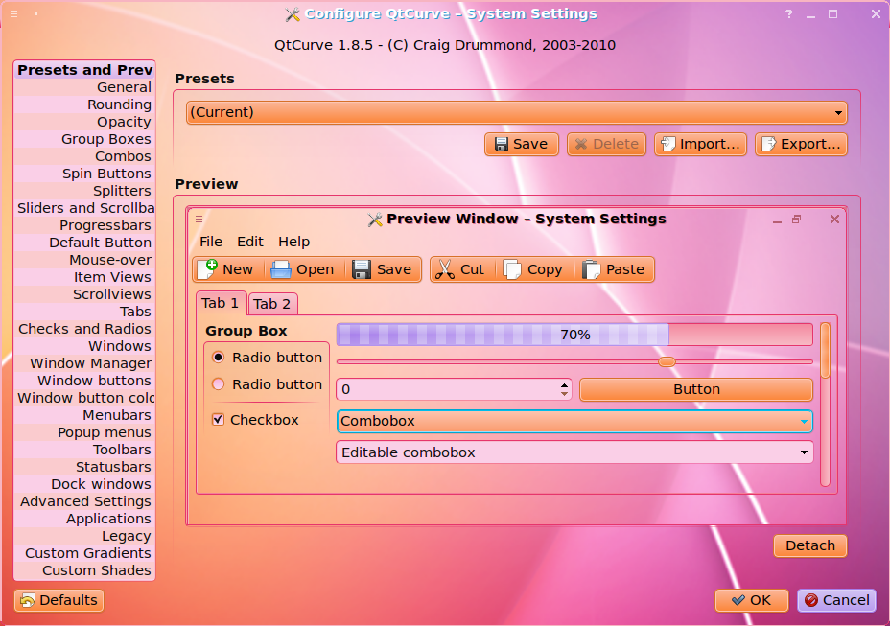Click the Detach preview button

pyautogui.click(x=810, y=546)
